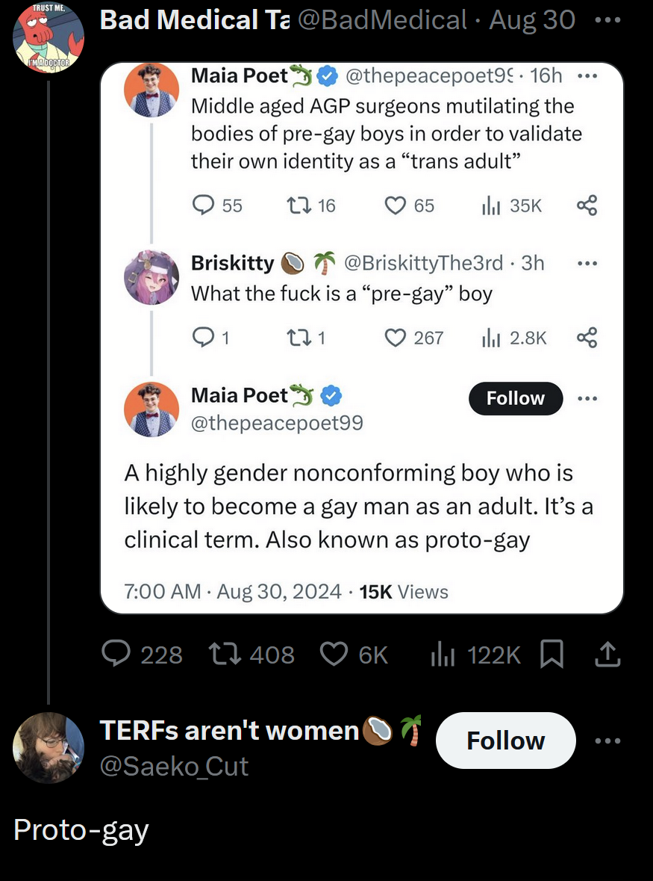Open more options on Saeko_Cut reply
The width and height of the screenshot is (653, 881).
click(x=607, y=741)
